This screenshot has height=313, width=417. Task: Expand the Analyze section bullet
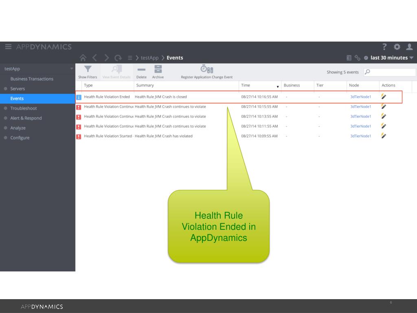(x=6, y=128)
